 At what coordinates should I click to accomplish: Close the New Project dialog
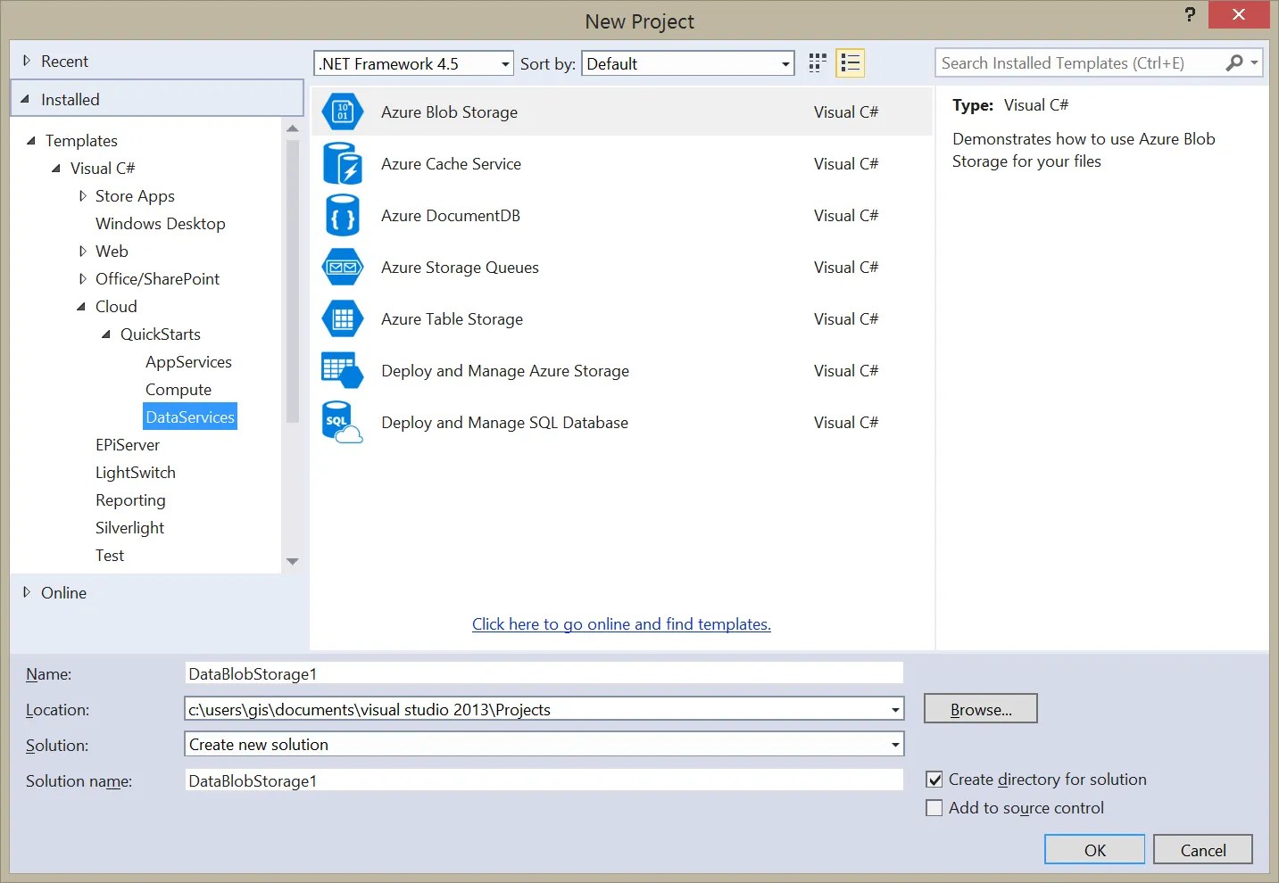(1239, 14)
